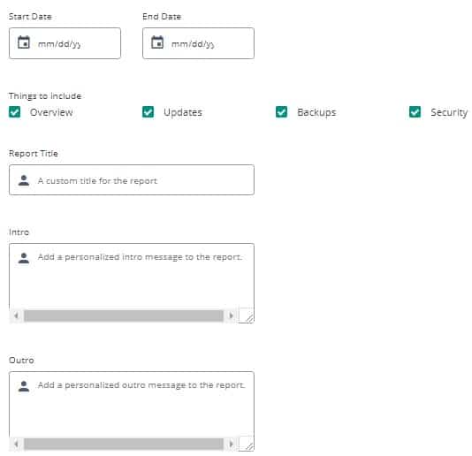The height and width of the screenshot is (456, 472).
Task: Focus the custom report title field
Action: [132, 180]
